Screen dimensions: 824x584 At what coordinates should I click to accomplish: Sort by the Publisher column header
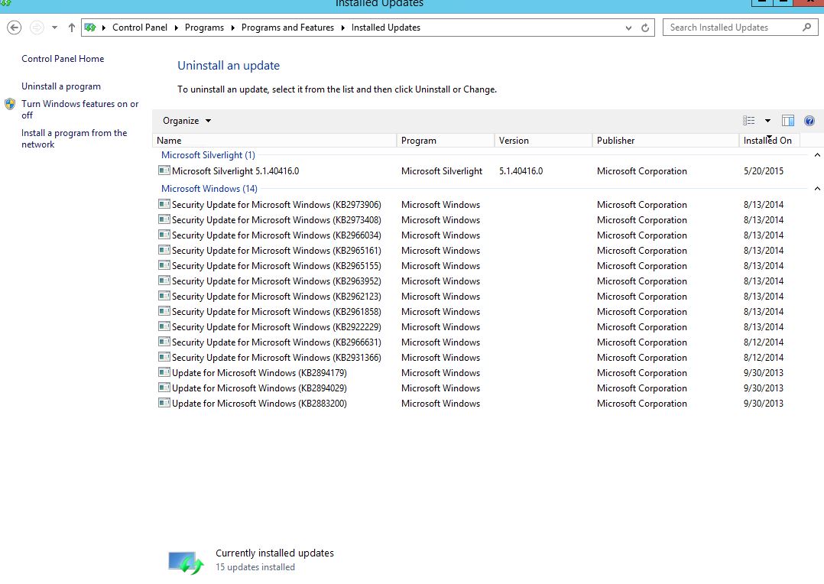[x=666, y=141]
